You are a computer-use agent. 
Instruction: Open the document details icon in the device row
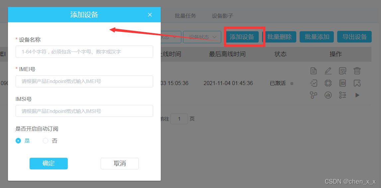(x=314, y=71)
